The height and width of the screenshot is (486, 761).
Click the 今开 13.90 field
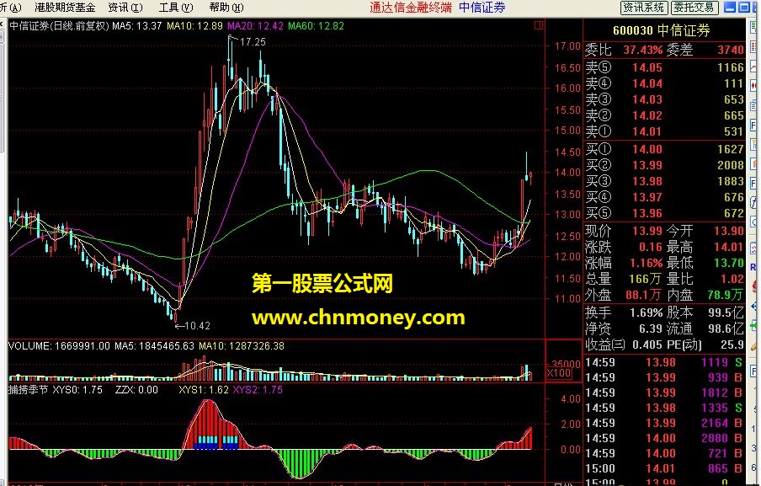705,231
